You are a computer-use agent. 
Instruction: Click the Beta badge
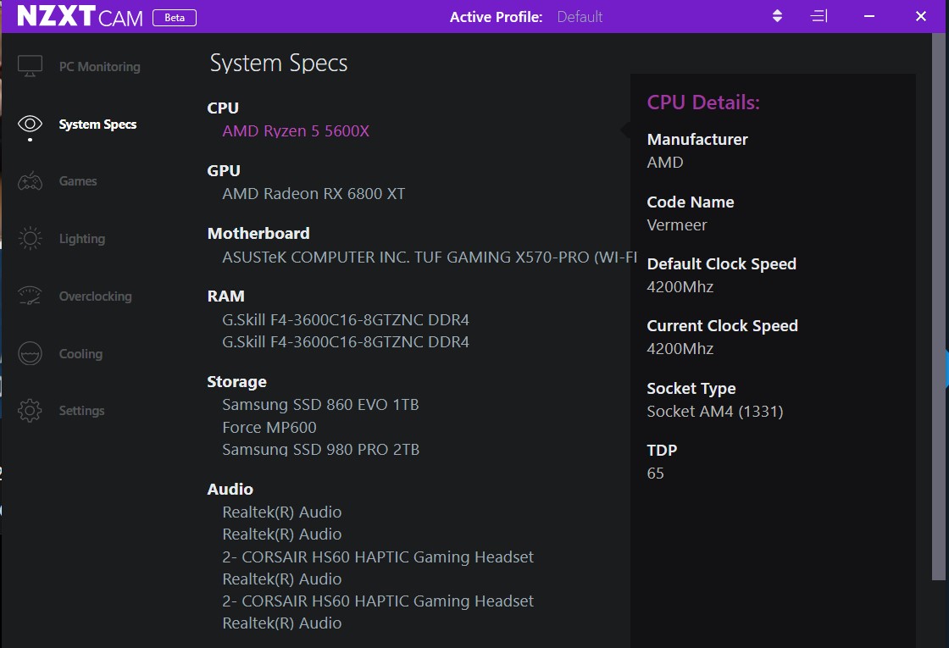(175, 18)
